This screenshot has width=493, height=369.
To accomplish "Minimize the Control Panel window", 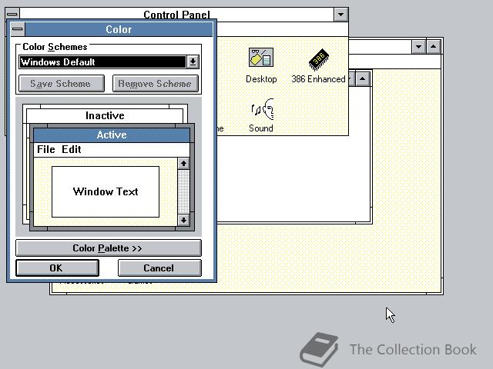I will click(x=340, y=15).
